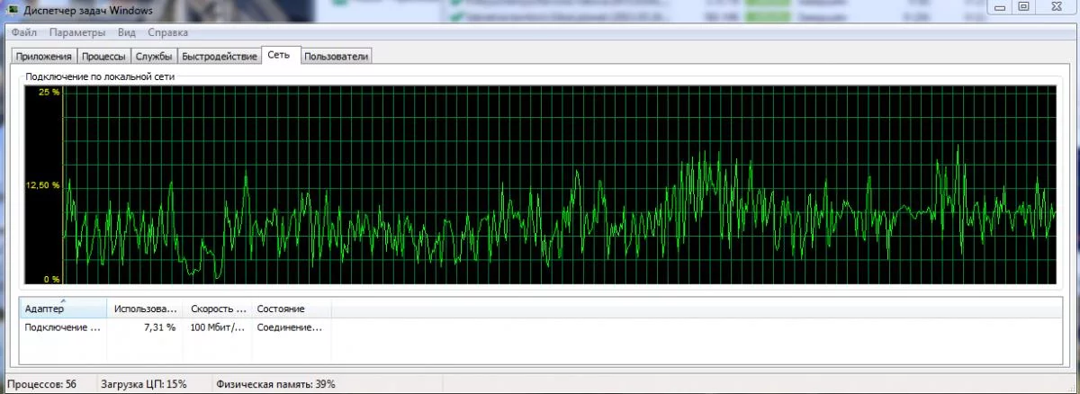Open the Файл menu
The image size is (1080, 394).
pyautogui.click(x=24, y=32)
